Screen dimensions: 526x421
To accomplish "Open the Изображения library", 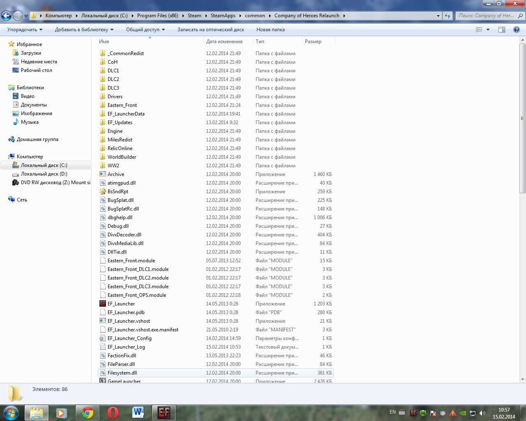I will click(x=37, y=113).
